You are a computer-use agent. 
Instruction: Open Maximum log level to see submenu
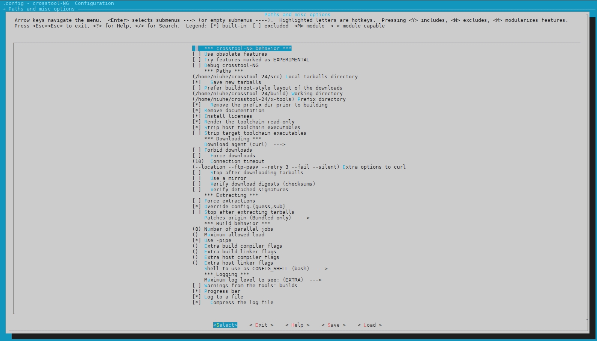(x=263, y=280)
